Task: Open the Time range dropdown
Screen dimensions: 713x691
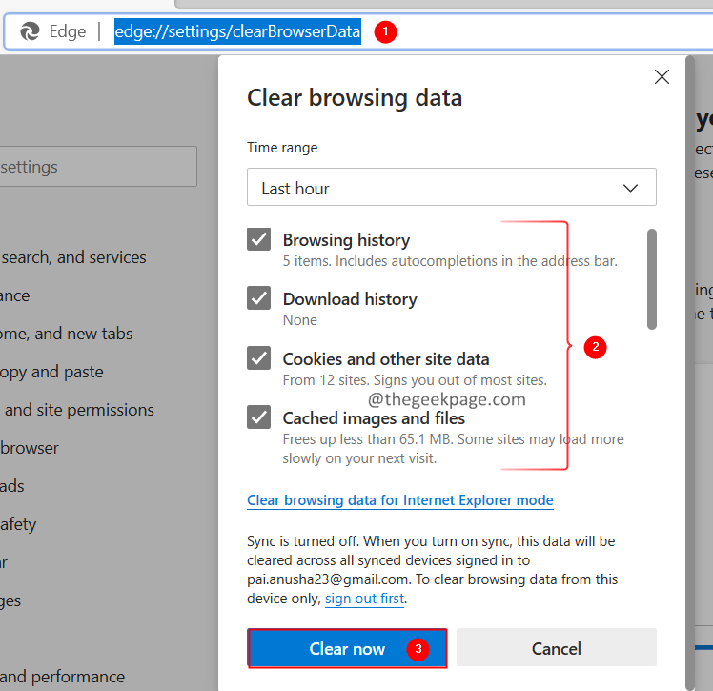Action: 452,187
